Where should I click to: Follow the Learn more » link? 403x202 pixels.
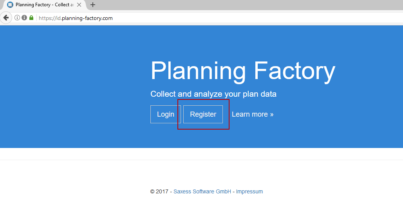pos(253,114)
